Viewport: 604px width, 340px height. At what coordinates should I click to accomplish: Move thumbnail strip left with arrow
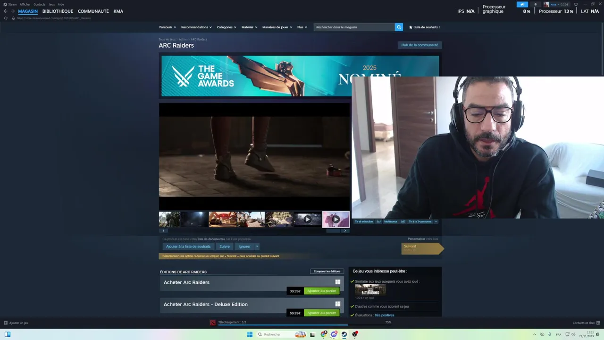click(163, 231)
